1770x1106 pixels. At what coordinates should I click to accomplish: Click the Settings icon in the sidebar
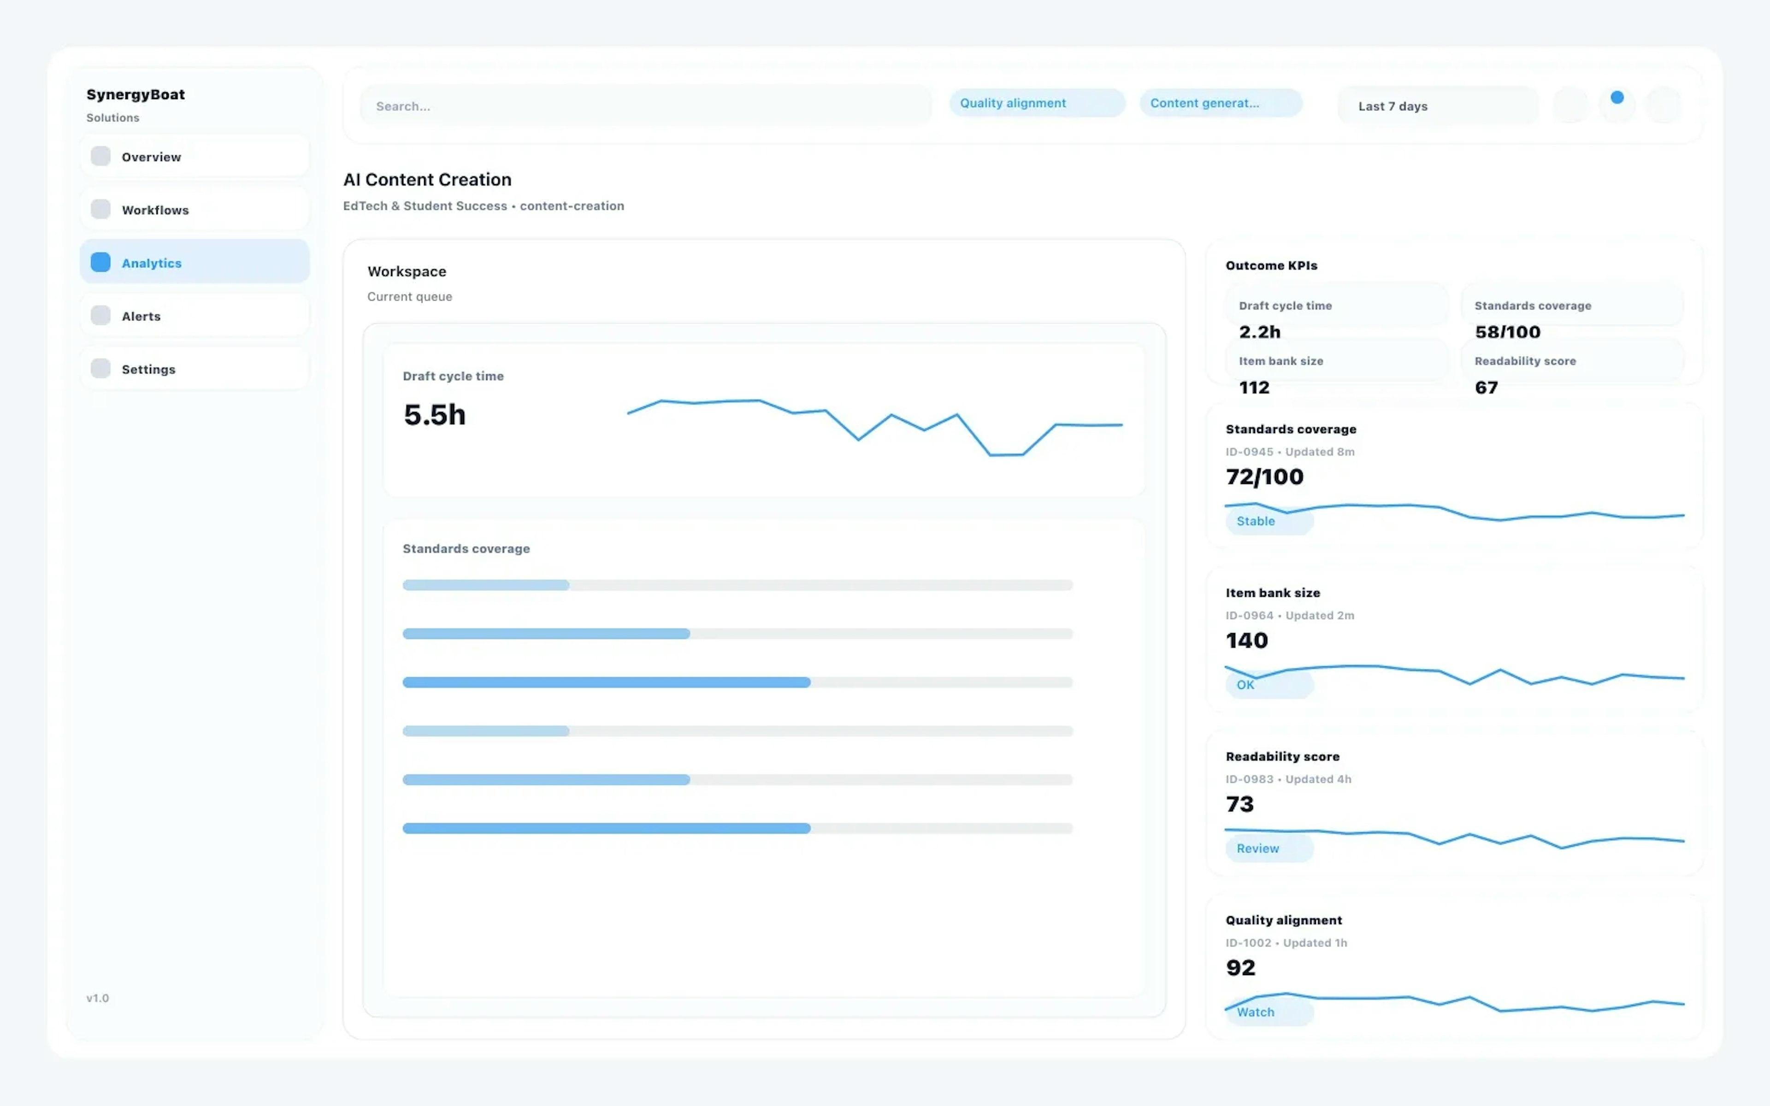point(100,368)
